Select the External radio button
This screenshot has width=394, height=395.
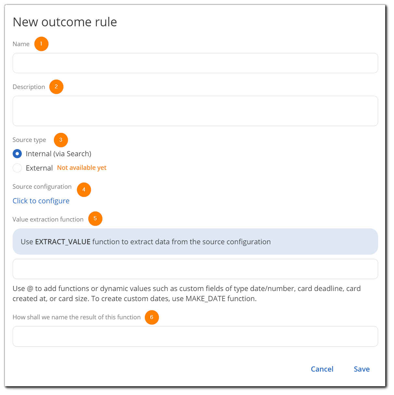pyautogui.click(x=17, y=168)
